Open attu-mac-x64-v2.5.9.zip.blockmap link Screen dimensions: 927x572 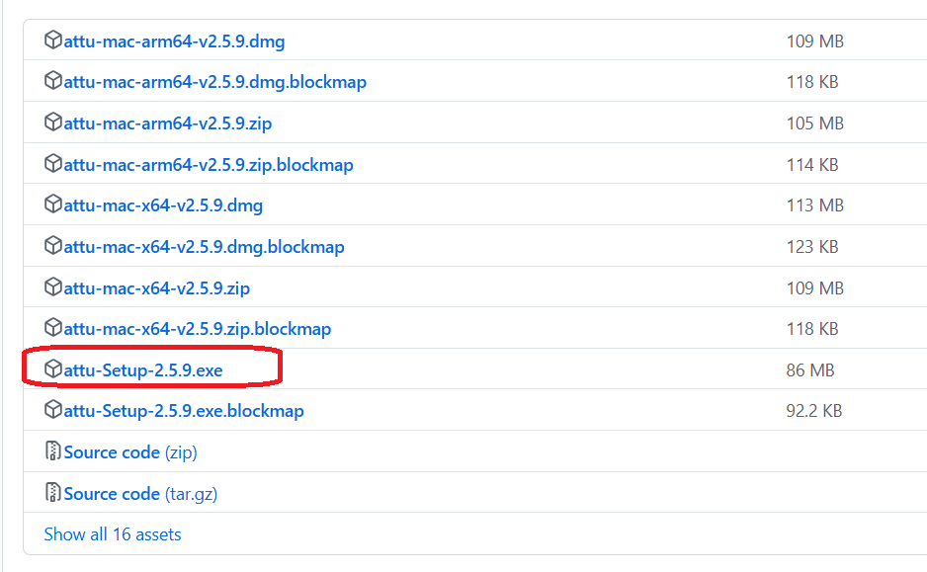197,329
